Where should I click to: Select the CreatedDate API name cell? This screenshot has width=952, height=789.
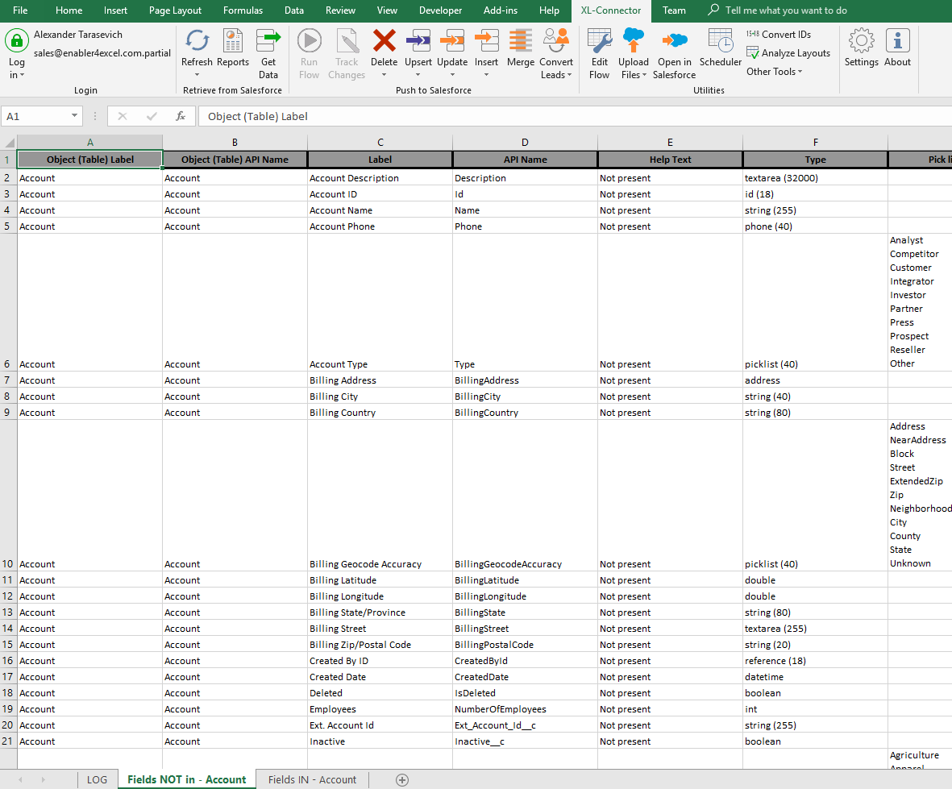click(526, 677)
